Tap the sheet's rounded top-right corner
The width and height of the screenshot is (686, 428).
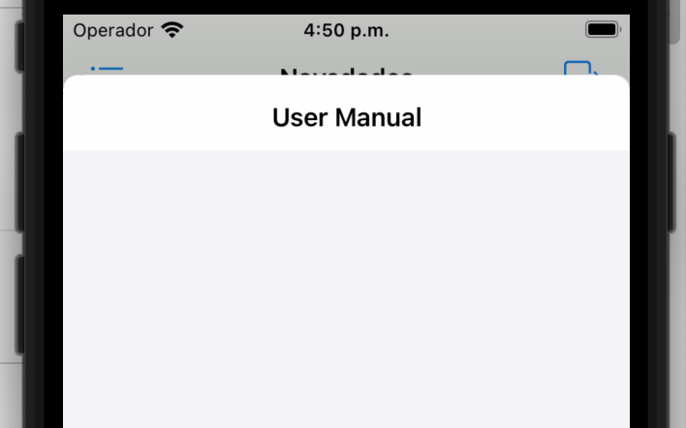(623, 81)
